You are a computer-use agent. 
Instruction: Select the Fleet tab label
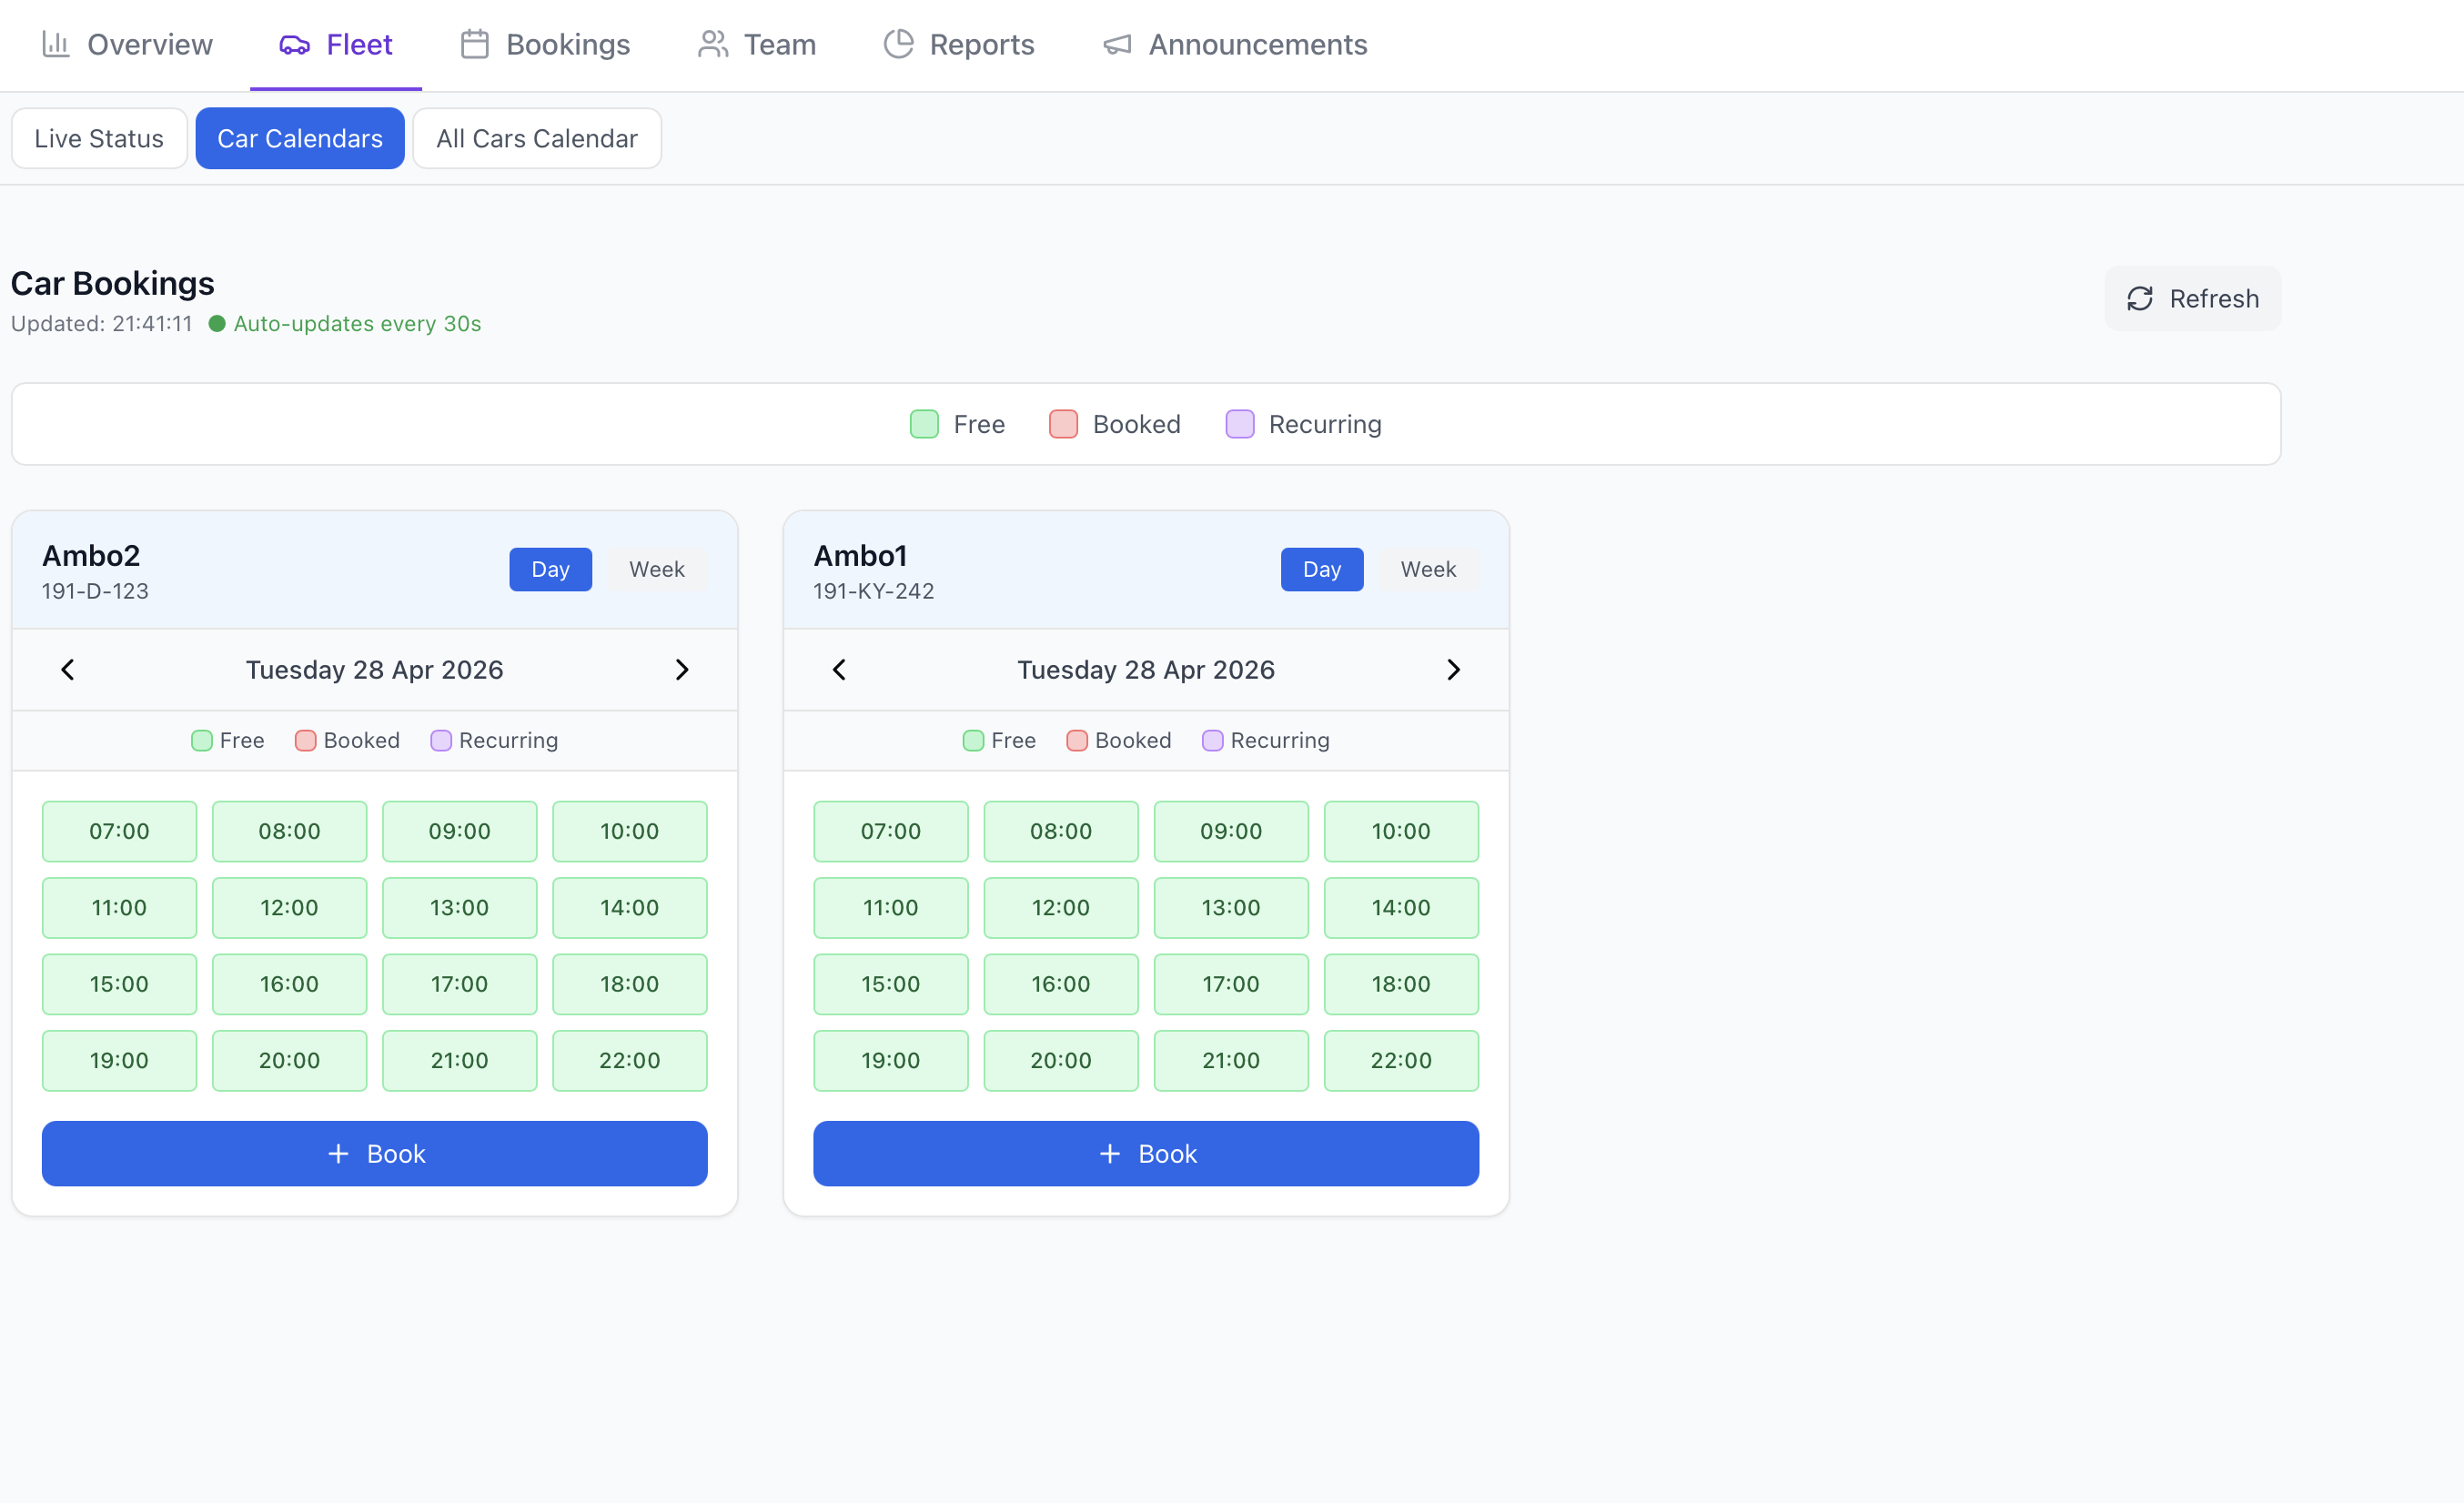[x=359, y=44]
